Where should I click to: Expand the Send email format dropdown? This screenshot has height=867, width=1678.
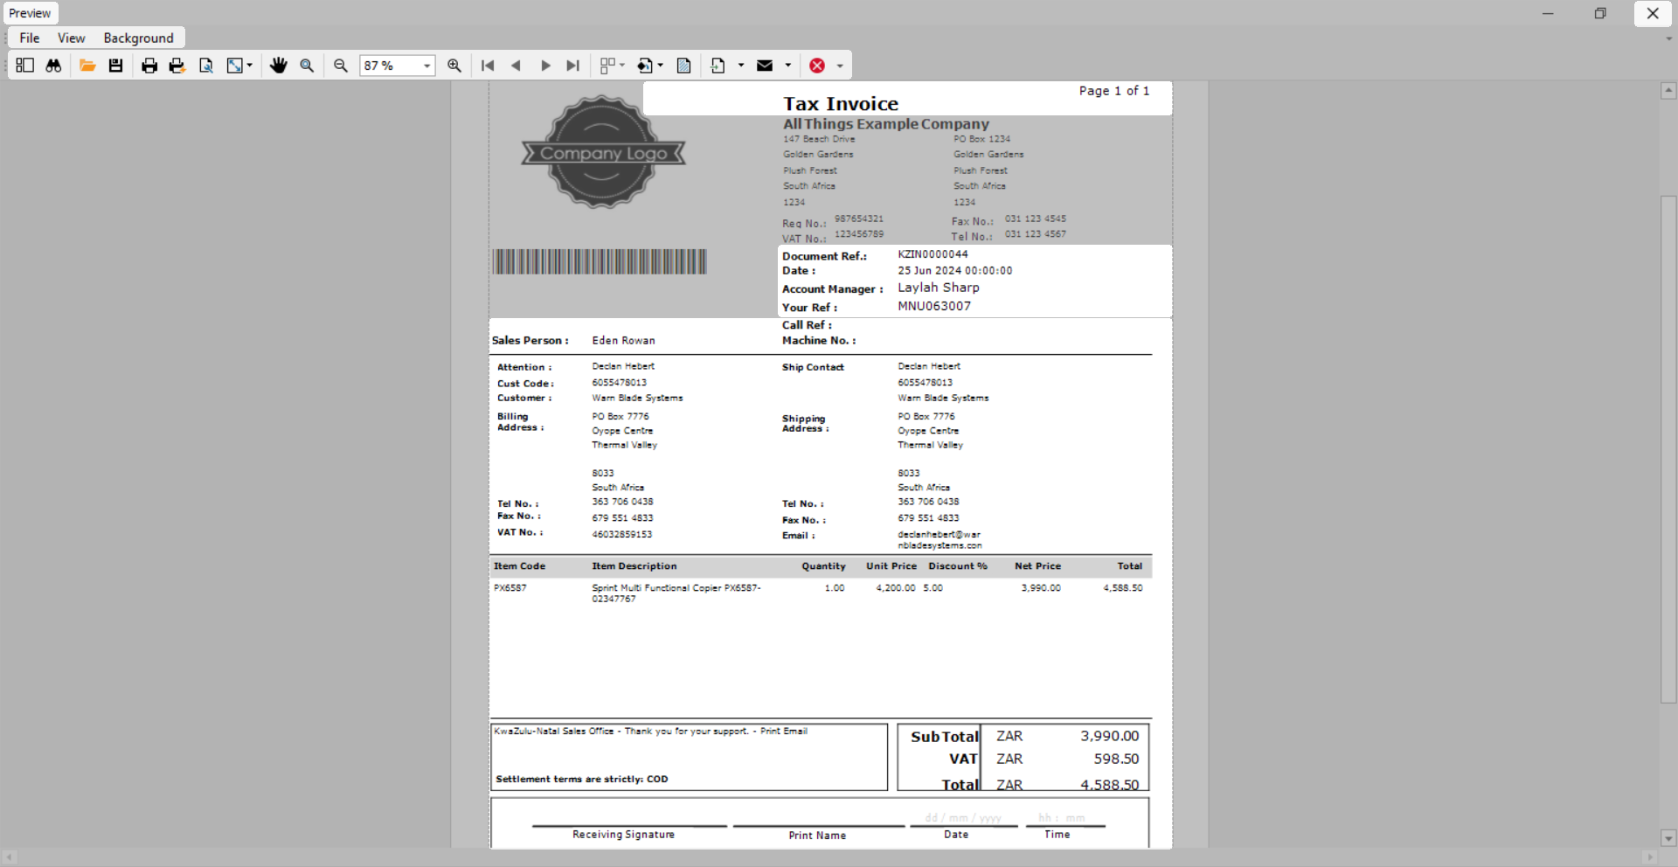(788, 66)
